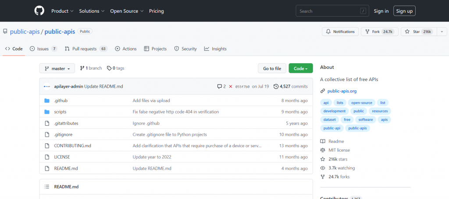Click the Star icon in header
Screen dimensions: 449x199
tap(407, 32)
